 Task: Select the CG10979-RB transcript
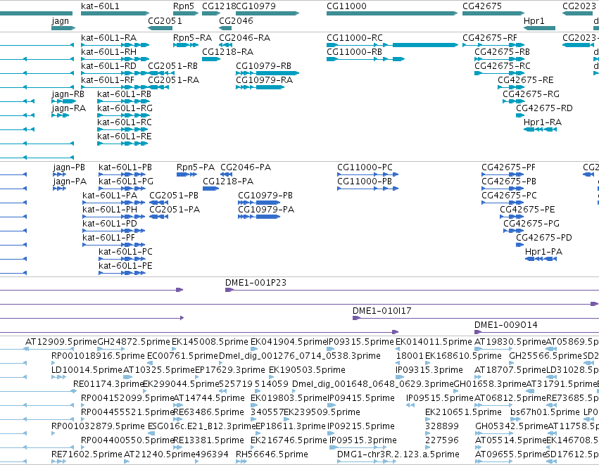(x=267, y=73)
